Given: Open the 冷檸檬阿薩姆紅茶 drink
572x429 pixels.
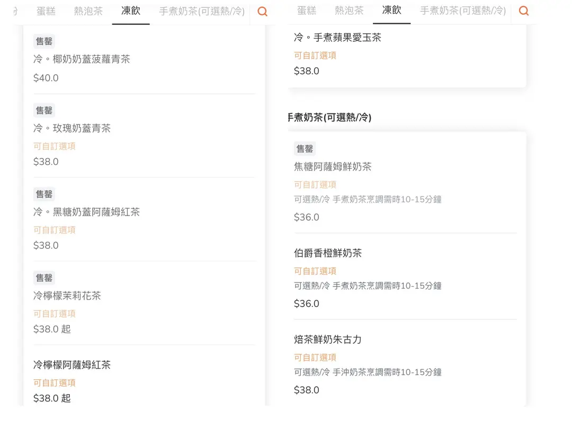Looking at the screenshot, I should [72, 365].
